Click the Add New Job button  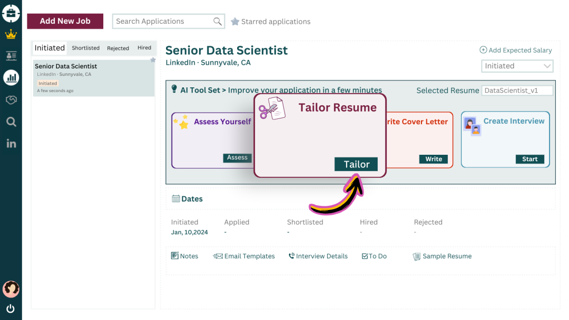(x=65, y=21)
